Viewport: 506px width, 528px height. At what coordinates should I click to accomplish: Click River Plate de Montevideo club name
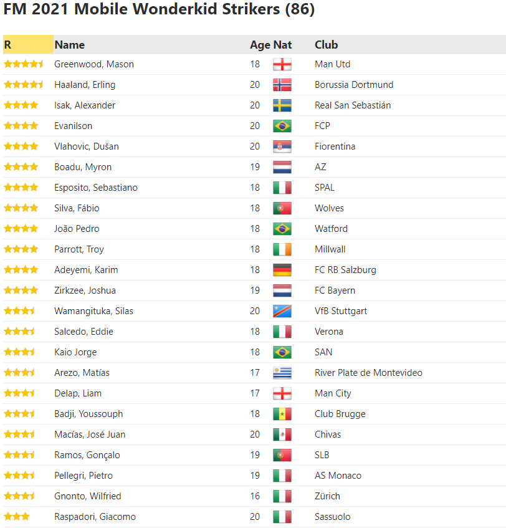click(368, 373)
